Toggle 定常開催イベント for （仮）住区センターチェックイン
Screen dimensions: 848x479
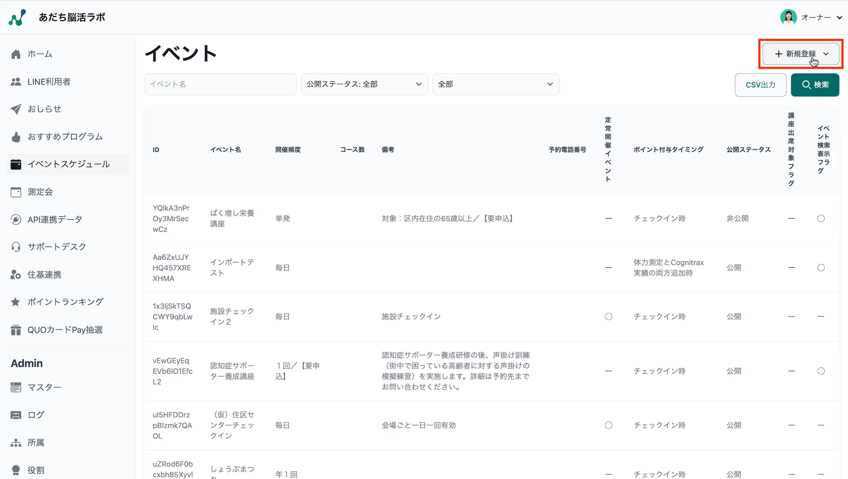pyautogui.click(x=608, y=425)
